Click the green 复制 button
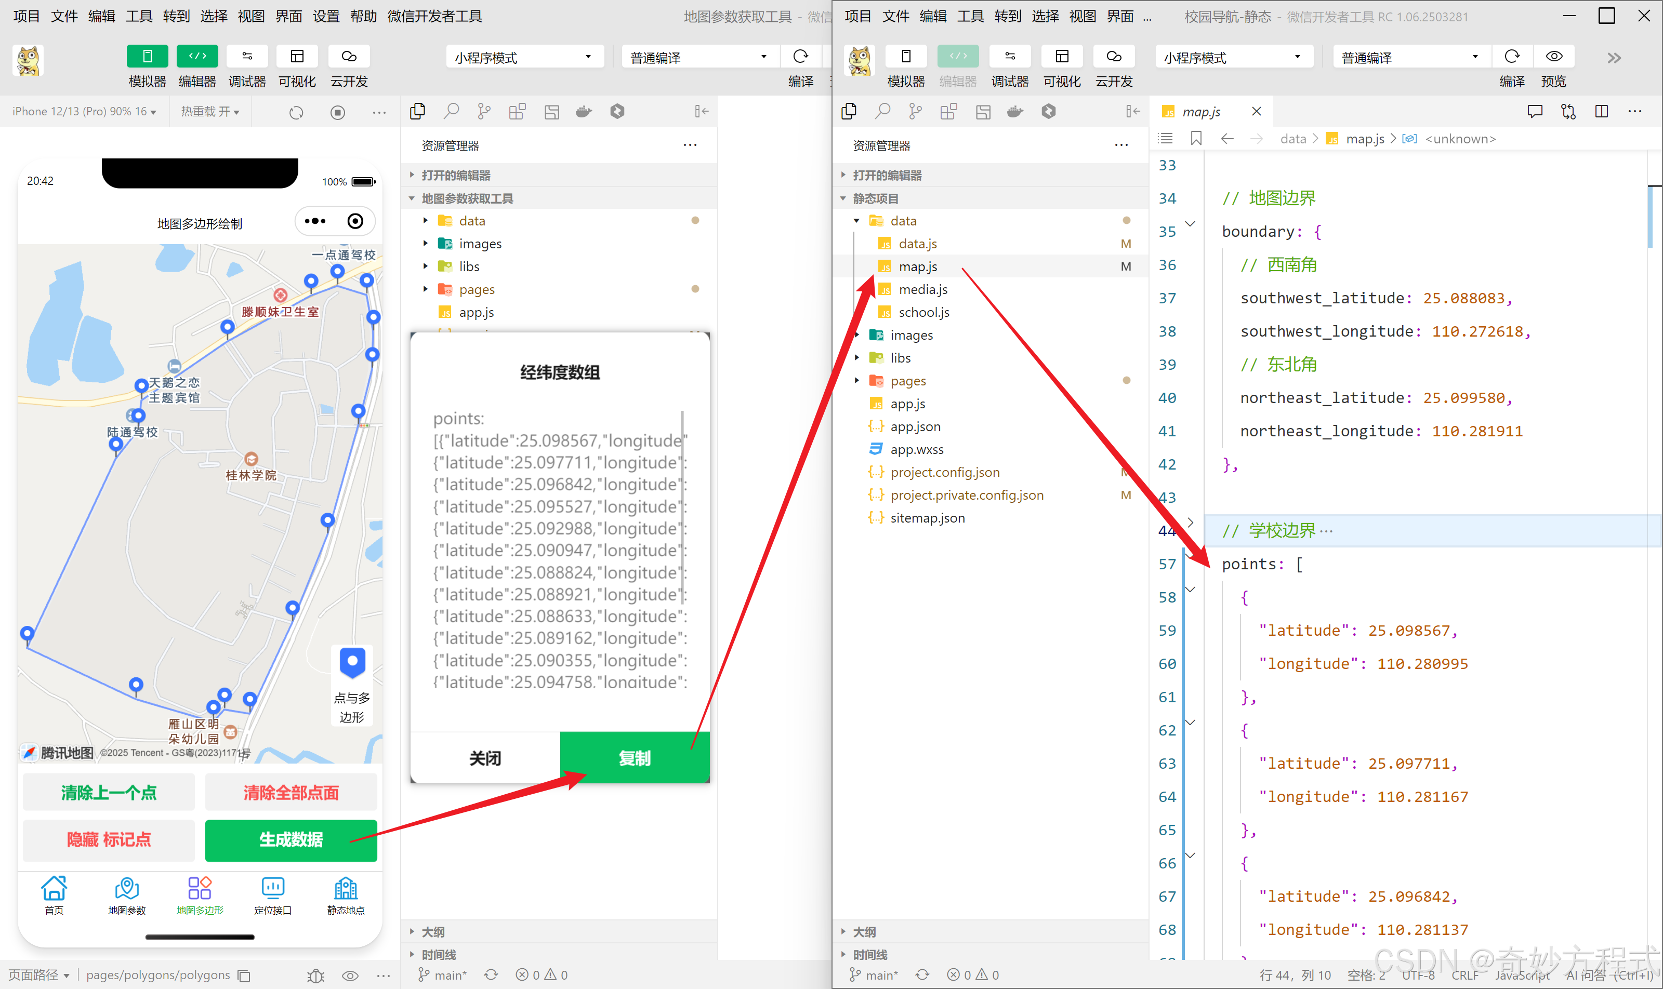Image resolution: width=1663 pixels, height=989 pixels. (x=634, y=758)
